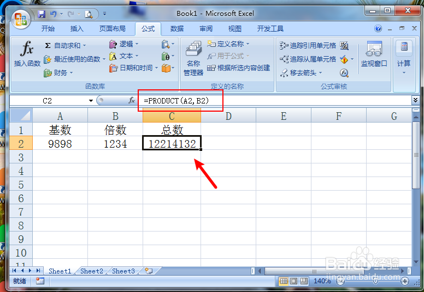Save the workbook using the floppy icon

tap(42, 14)
